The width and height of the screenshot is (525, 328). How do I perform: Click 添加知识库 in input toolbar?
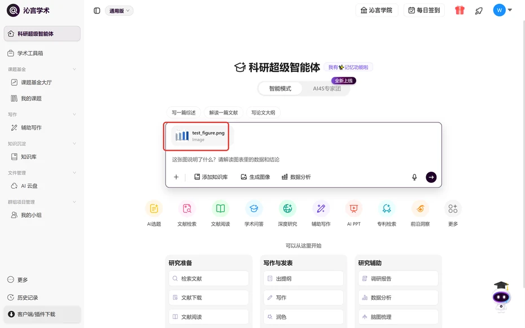211,177
